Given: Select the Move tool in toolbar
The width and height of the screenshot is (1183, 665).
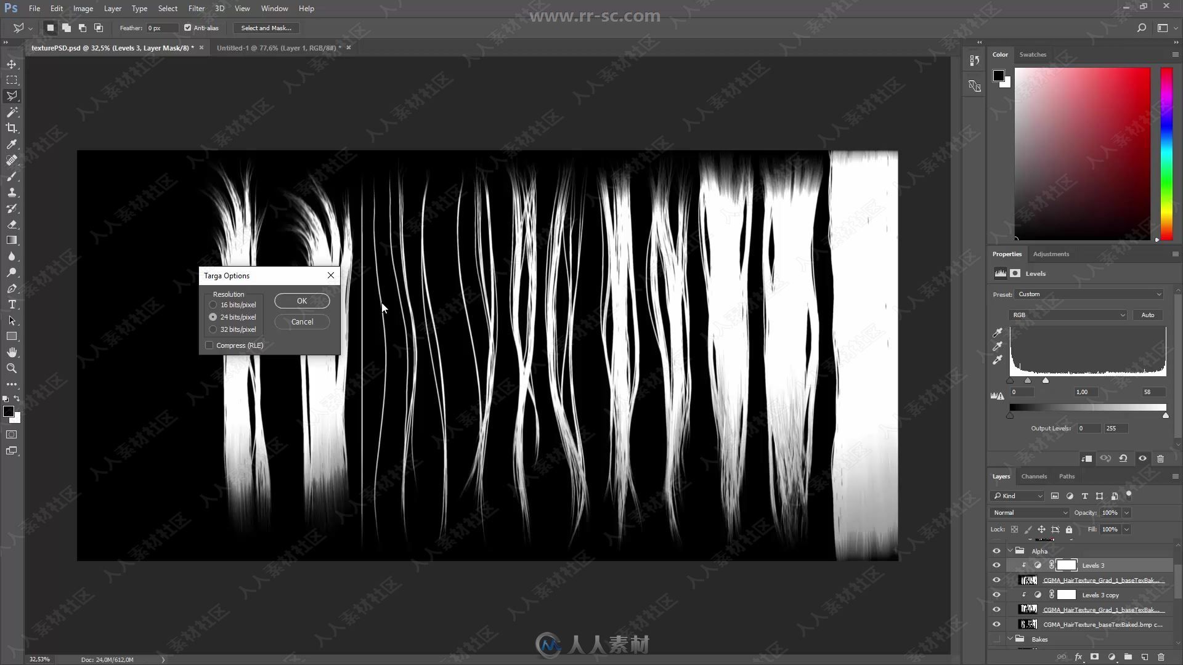Looking at the screenshot, I should [x=11, y=63].
